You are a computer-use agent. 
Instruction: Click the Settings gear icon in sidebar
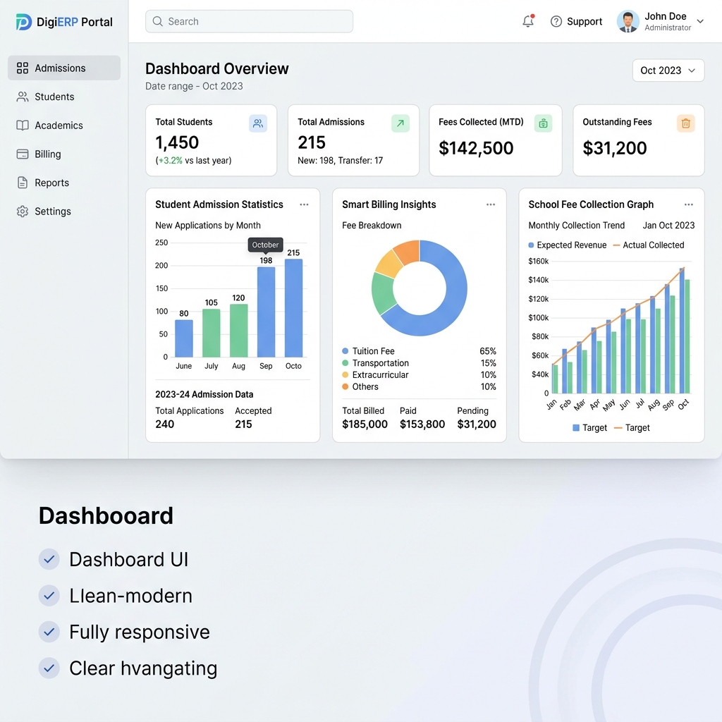coord(23,212)
